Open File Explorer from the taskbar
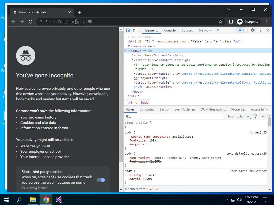The image size is (274, 205). (x=33, y=200)
